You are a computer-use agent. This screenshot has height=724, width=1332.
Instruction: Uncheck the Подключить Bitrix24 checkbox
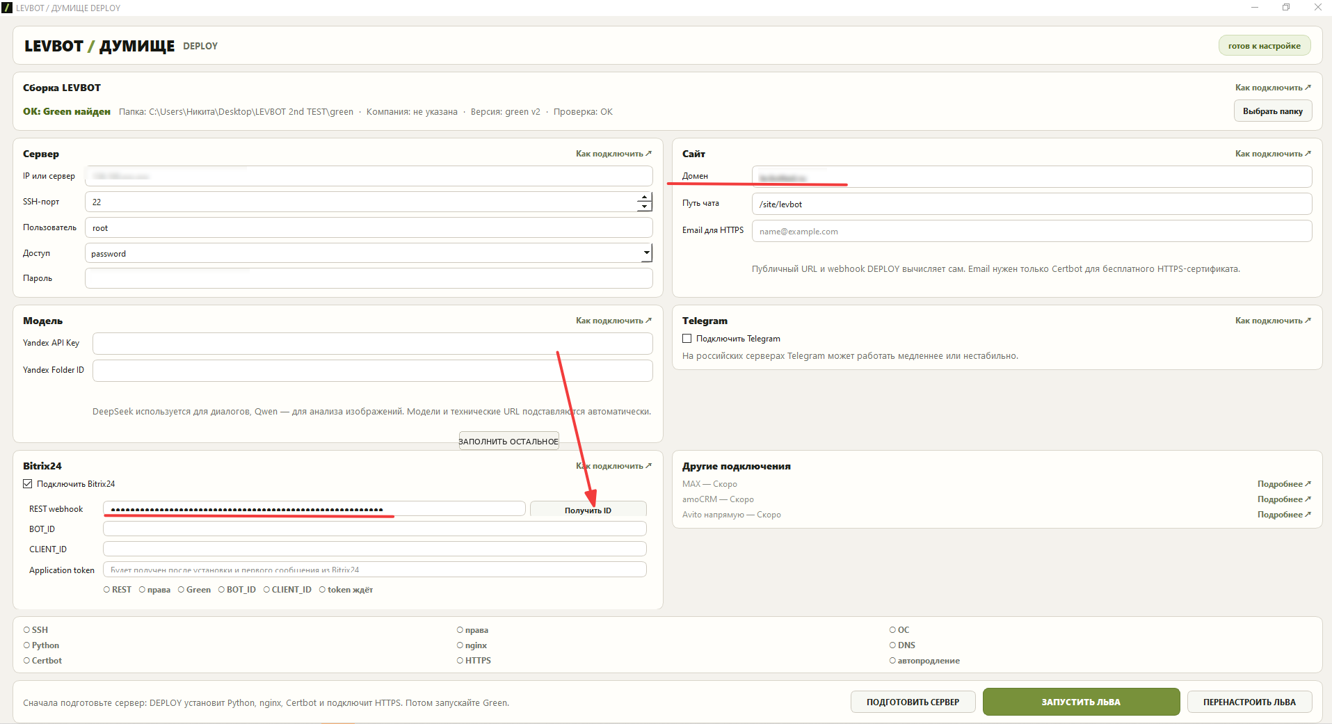[x=28, y=484]
